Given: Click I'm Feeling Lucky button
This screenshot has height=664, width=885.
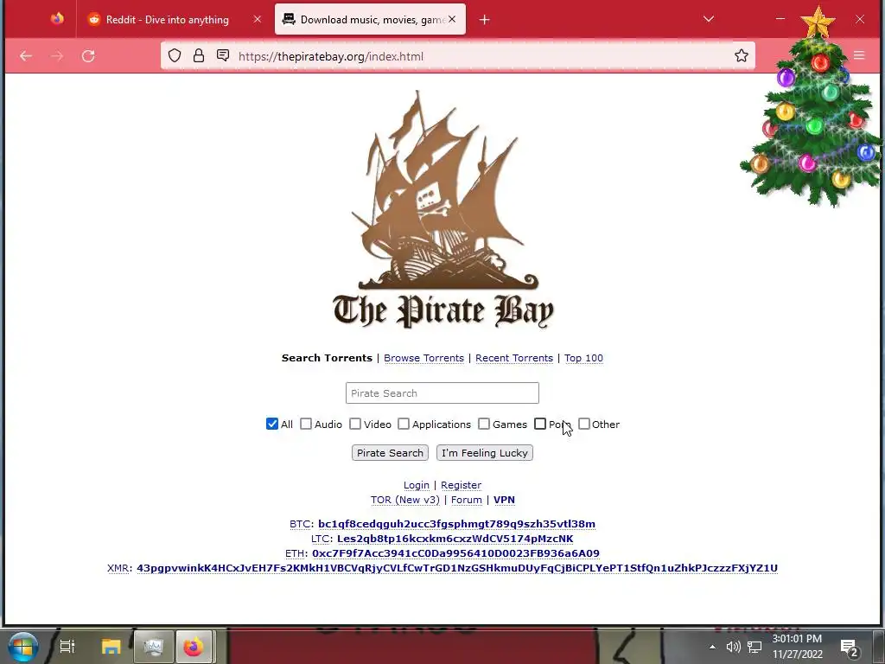Looking at the screenshot, I should tap(485, 453).
